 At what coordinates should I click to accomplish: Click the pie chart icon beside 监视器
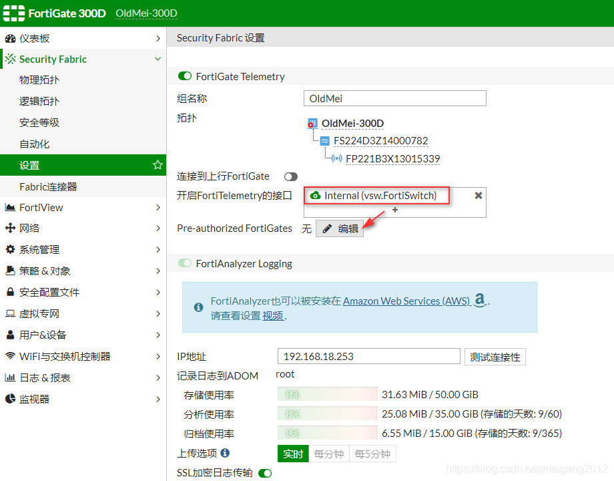[10, 399]
